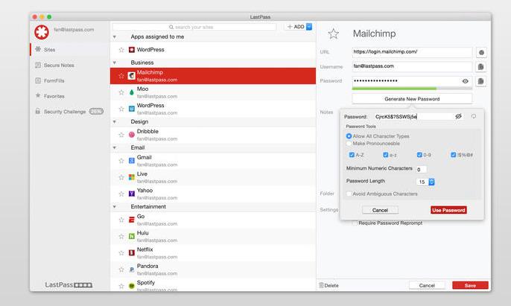Click the Yahoo site icon
Screen dimensions: 511x306
(132, 194)
